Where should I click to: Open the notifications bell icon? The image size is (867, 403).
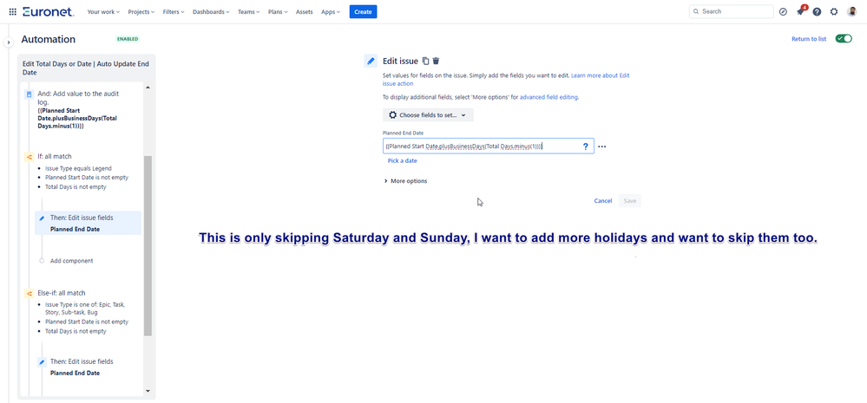point(800,11)
